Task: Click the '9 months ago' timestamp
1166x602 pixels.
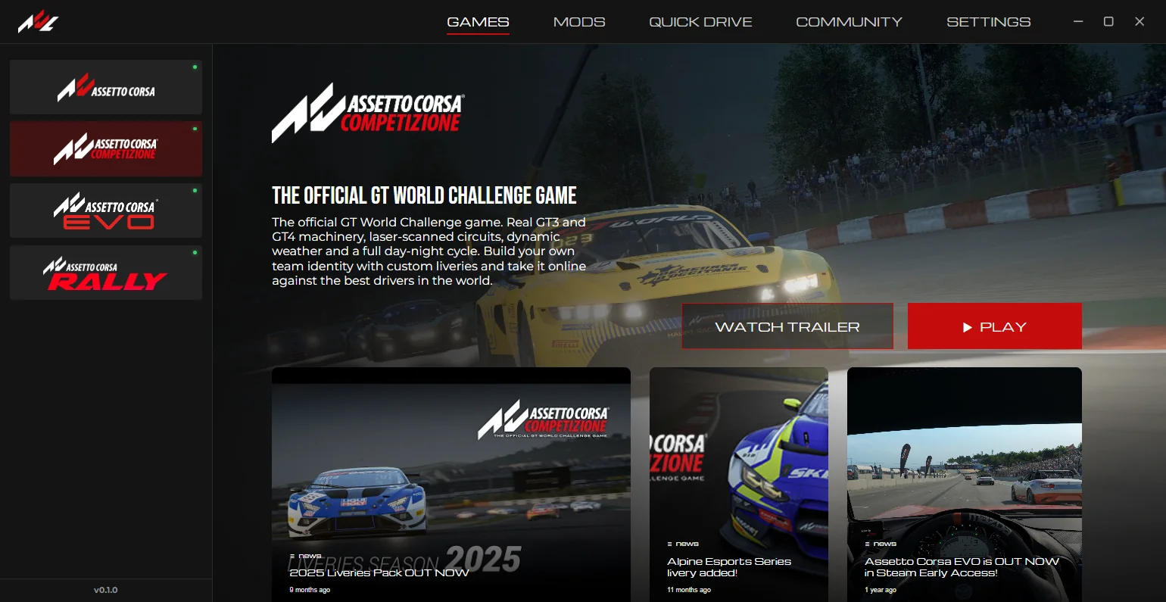Action: (310, 590)
